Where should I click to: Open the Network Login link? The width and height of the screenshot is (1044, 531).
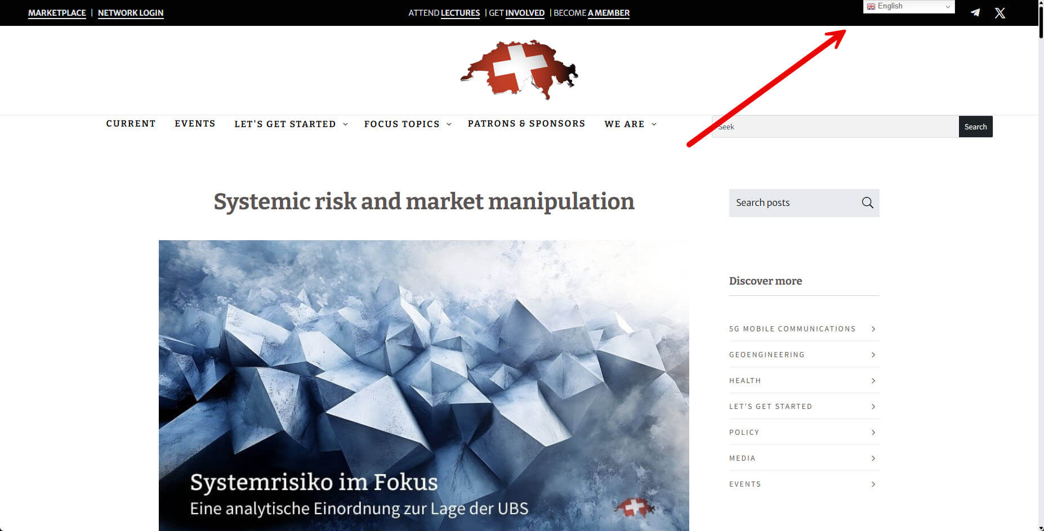tap(131, 13)
